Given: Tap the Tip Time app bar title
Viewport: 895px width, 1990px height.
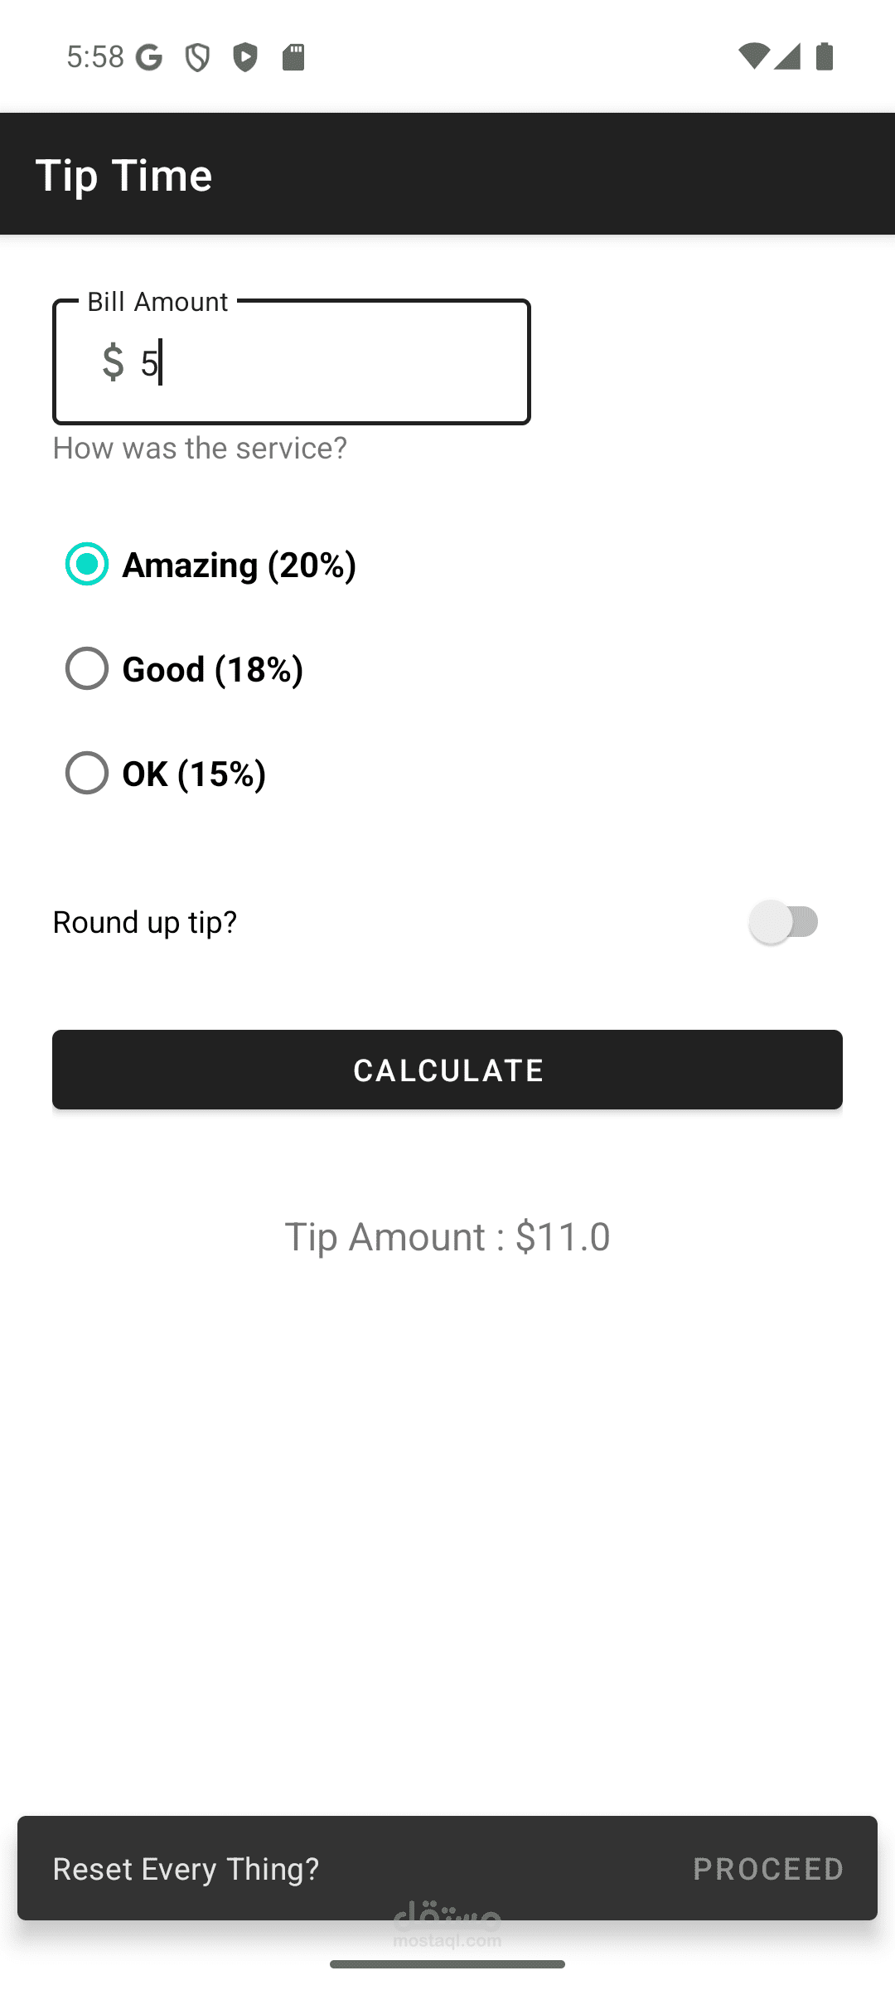Looking at the screenshot, I should point(123,175).
